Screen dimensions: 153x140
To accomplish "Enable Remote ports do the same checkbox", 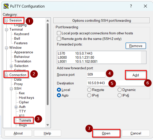I will pyautogui.click(x=59, y=39).
